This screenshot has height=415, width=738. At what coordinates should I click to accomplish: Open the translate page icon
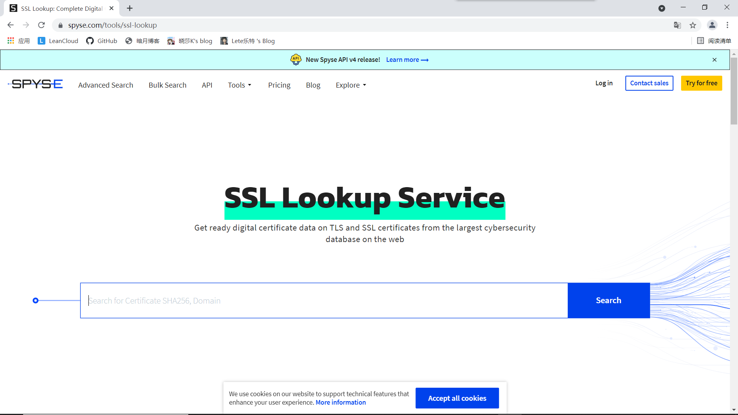click(677, 25)
